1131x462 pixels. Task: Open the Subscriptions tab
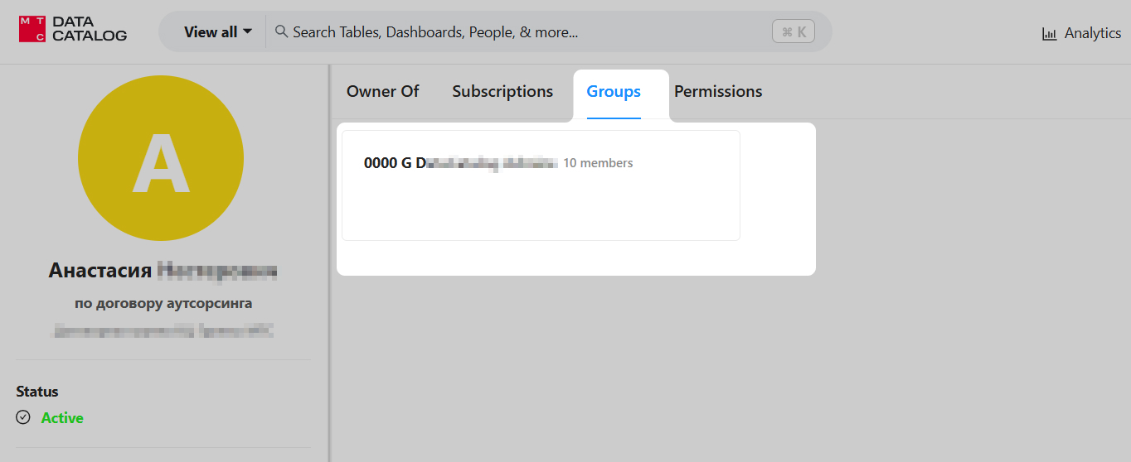click(502, 92)
